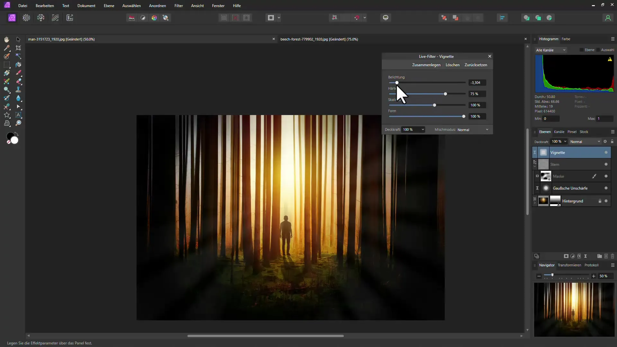
Task: Toggle visibility of the Stern layer
Action: 606,165
